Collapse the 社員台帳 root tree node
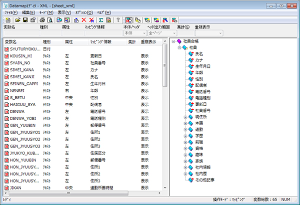 [x=173, y=41]
